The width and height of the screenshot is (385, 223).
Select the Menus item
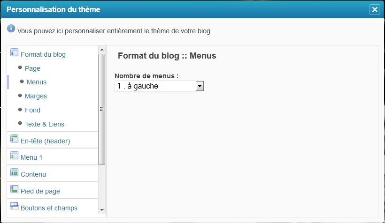point(37,82)
